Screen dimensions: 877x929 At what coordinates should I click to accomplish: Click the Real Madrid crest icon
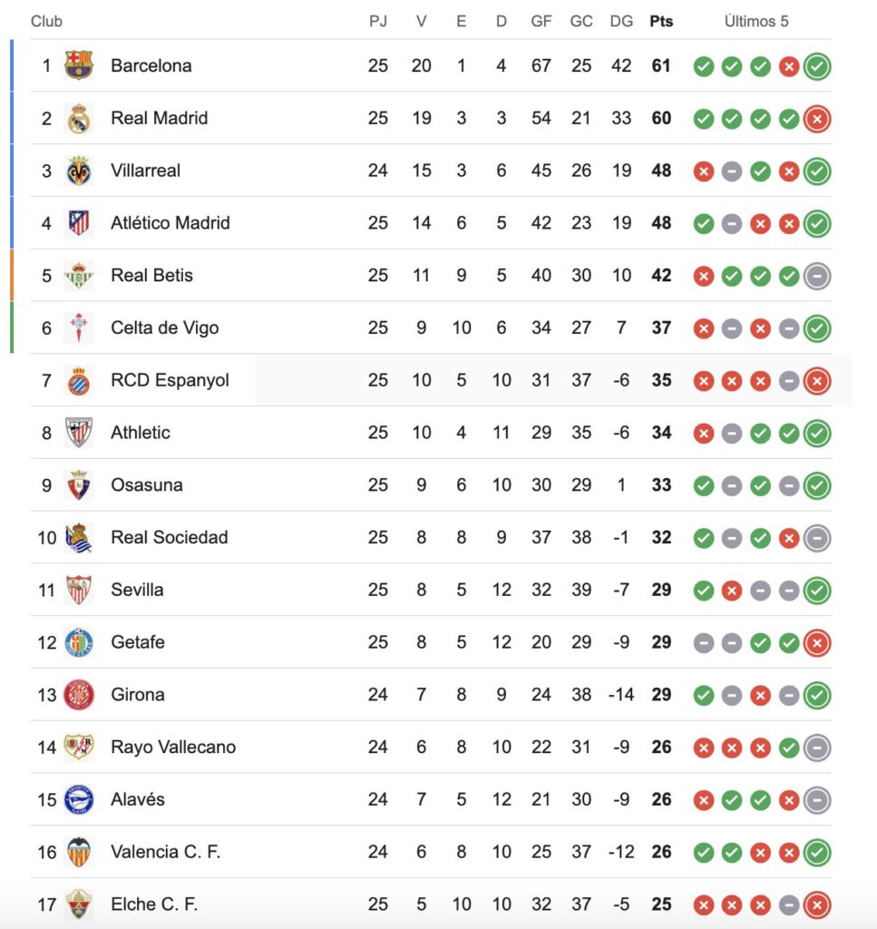coord(79,118)
